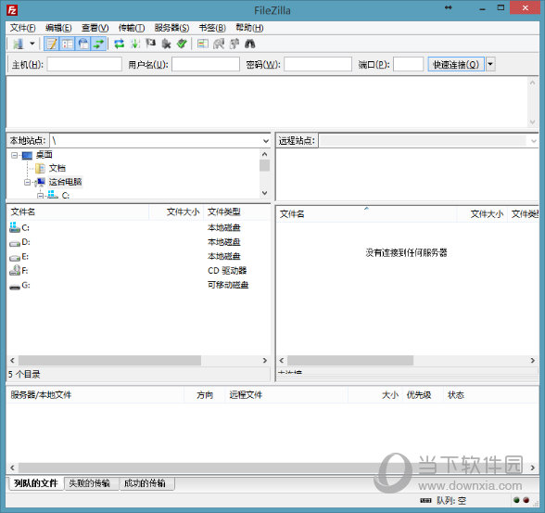Toggle synchronized browsing icon
The image size is (545, 513).
pyautogui.click(x=234, y=44)
